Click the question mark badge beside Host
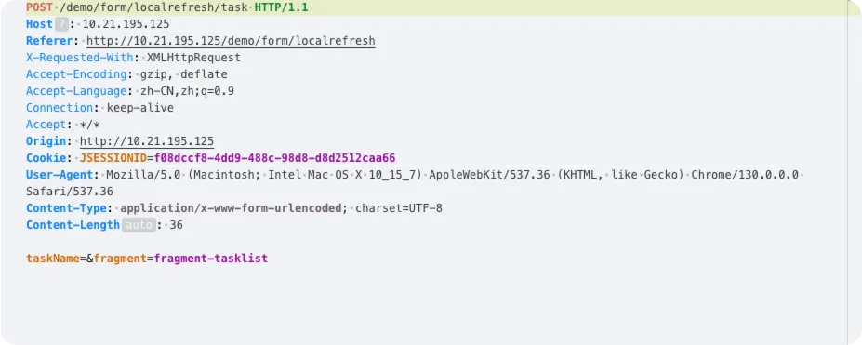This screenshot has width=862, height=345. (61, 24)
